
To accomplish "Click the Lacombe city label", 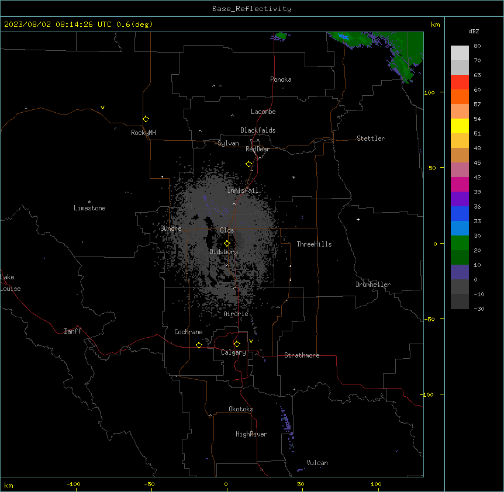I will [x=263, y=112].
